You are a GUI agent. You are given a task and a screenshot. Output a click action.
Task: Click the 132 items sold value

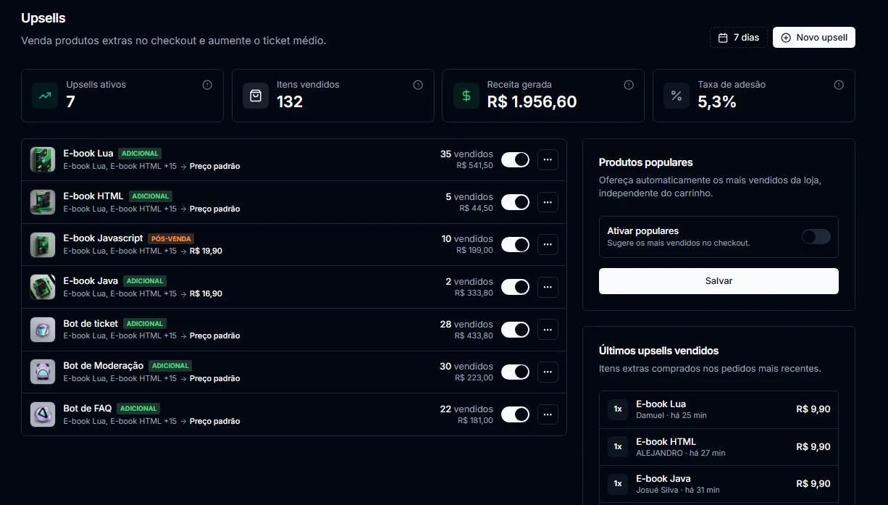click(x=290, y=102)
